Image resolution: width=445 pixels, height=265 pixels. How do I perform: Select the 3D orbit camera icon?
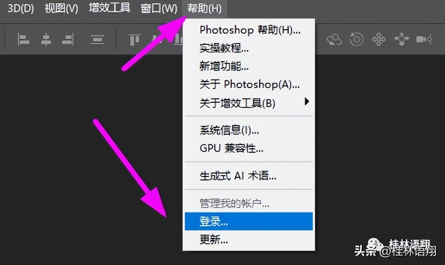[334, 40]
